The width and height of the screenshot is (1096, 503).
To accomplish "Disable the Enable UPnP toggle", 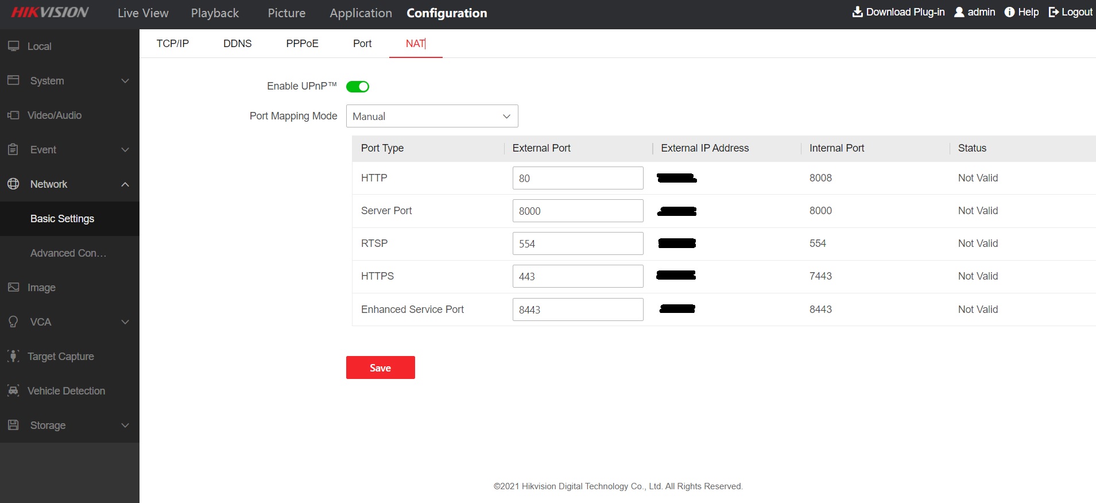I will pyautogui.click(x=358, y=87).
